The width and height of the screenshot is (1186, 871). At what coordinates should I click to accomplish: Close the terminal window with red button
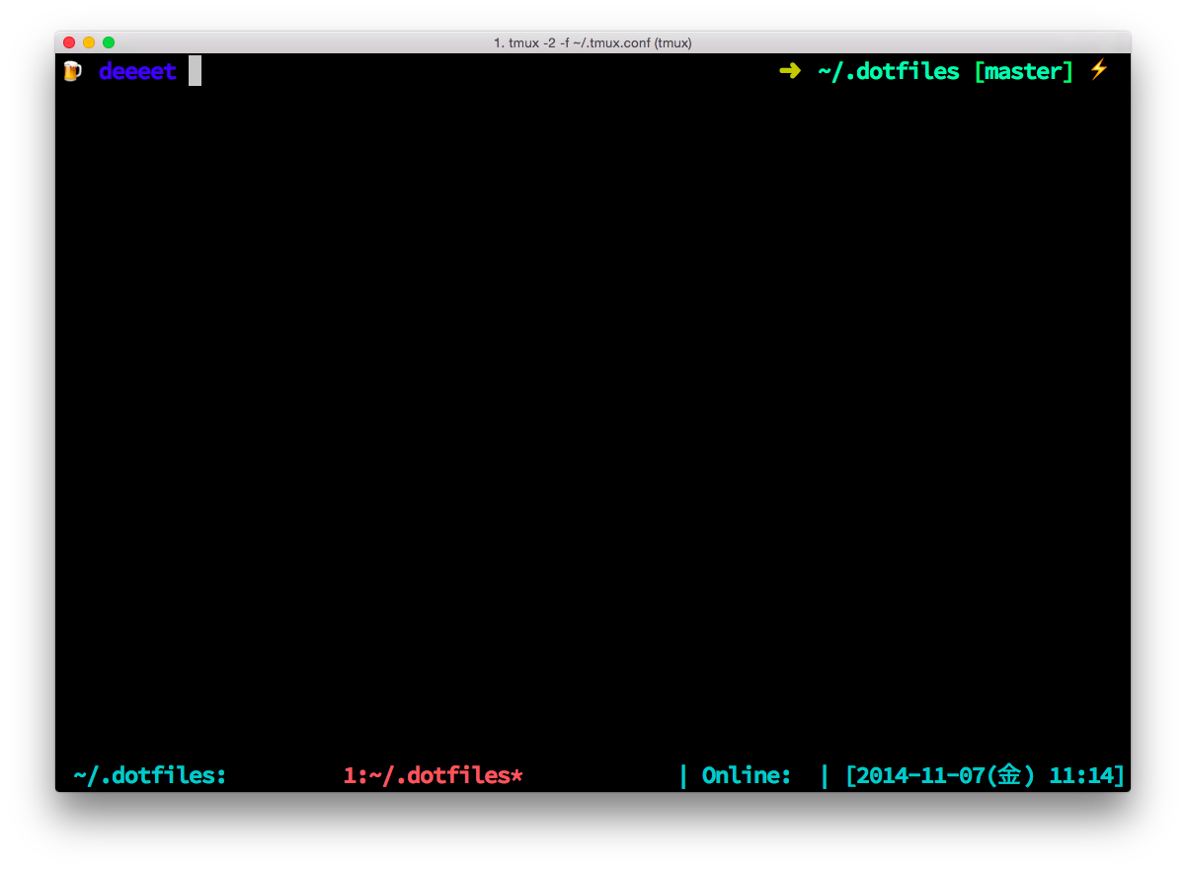point(69,42)
